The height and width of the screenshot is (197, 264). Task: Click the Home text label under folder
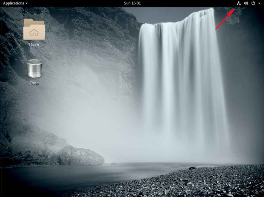[x=34, y=44]
